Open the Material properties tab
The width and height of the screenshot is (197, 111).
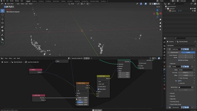pyautogui.click(x=164, y=85)
